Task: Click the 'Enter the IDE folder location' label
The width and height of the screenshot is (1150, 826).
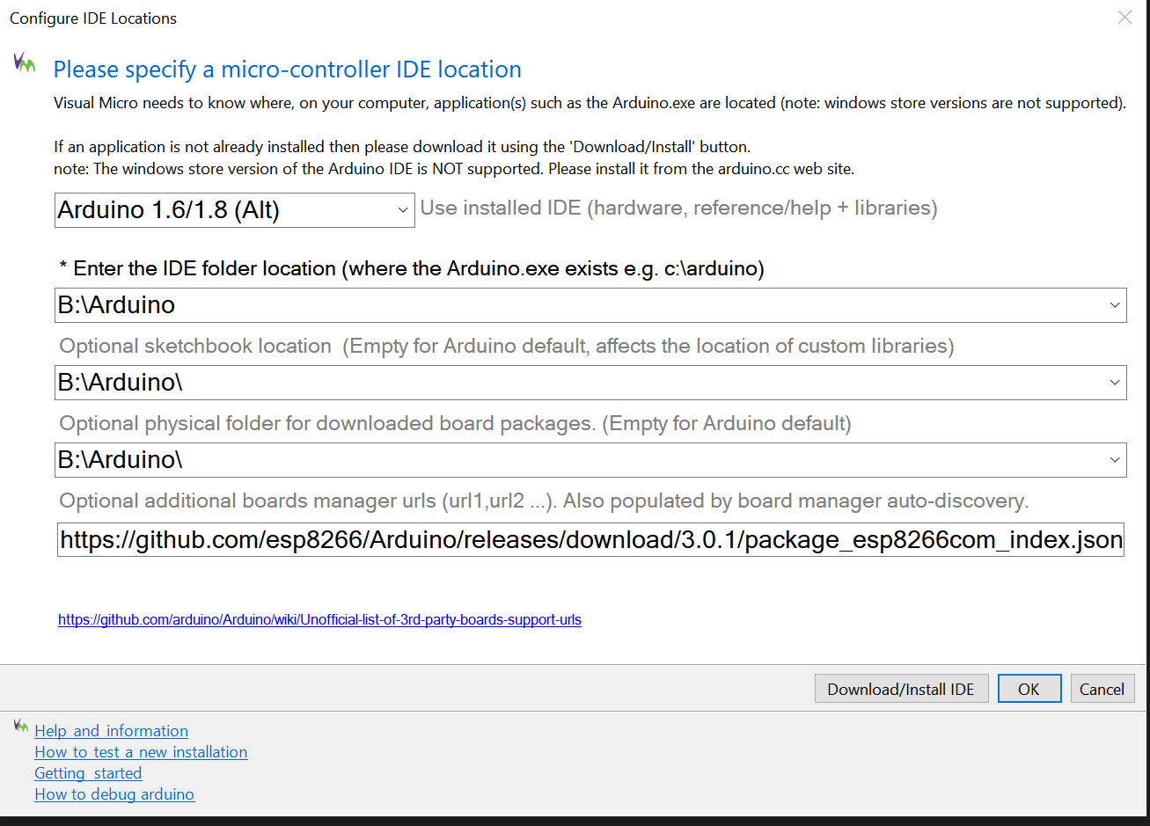Action: 412,268
